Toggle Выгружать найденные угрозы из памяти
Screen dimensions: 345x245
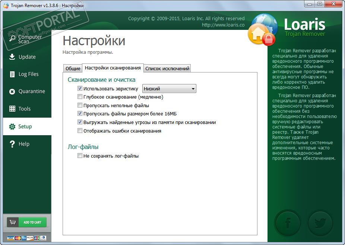pos(80,122)
